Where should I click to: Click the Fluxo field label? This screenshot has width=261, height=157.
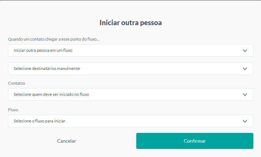[13, 110]
